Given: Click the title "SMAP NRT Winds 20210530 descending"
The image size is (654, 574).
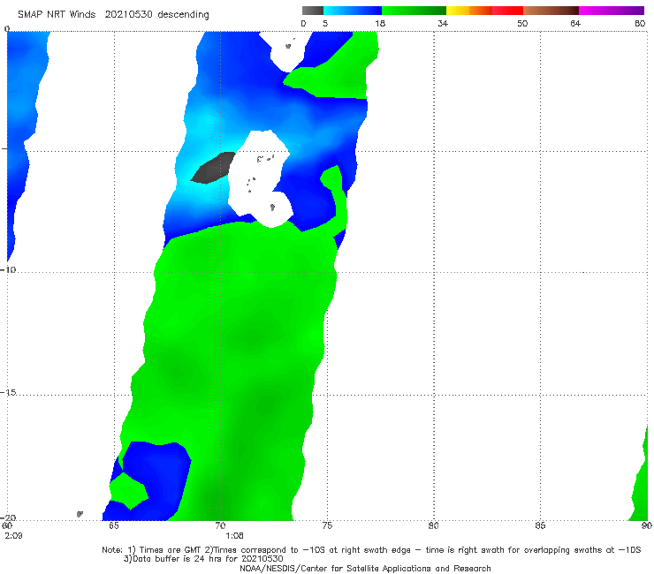Looking at the screenshot, I should click(x=113, y=15).
